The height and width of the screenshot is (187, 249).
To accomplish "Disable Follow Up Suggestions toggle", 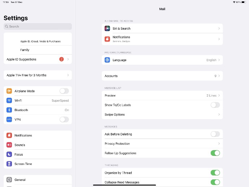I will [215, 153].
